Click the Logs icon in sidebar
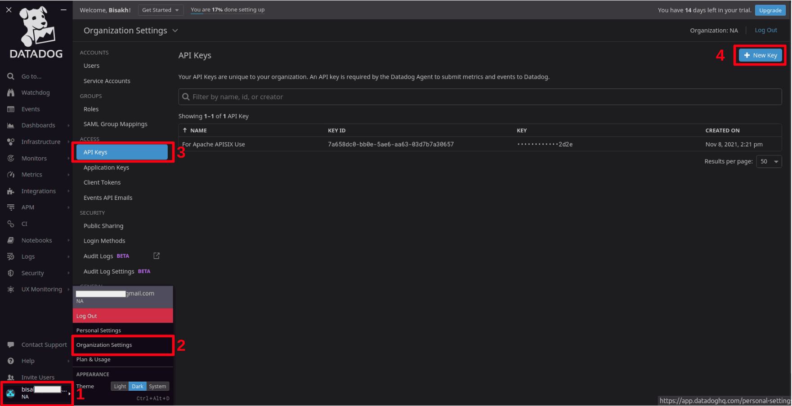 coord(11,256)
